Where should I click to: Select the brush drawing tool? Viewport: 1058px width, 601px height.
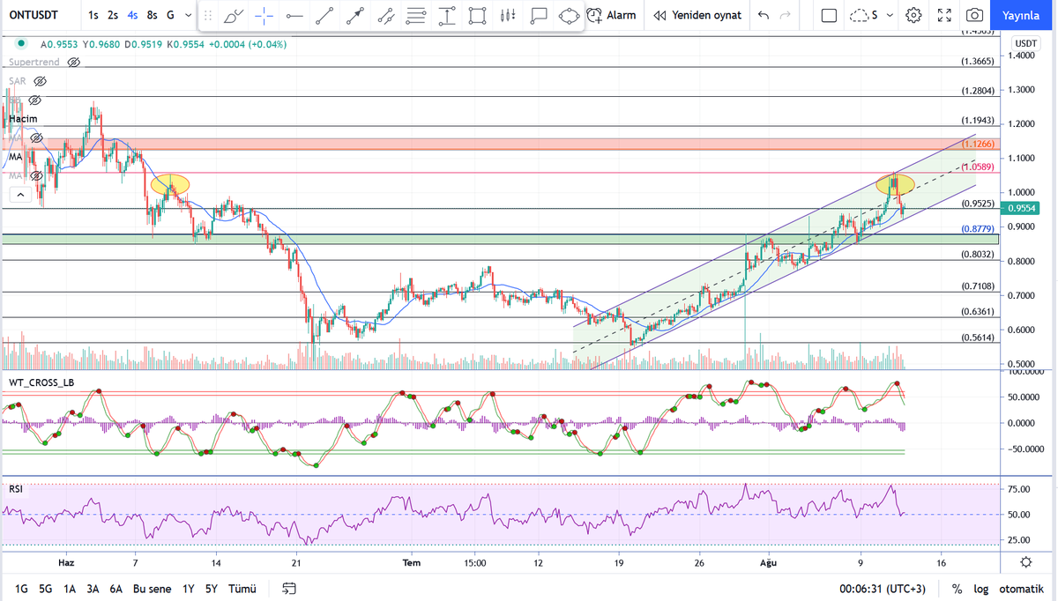(x=234, y=15)
